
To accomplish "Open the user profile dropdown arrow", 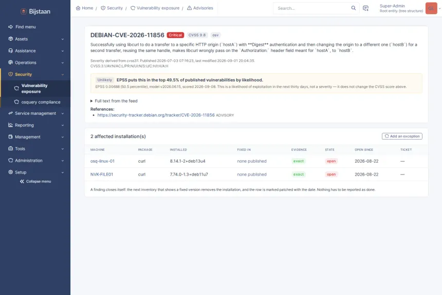I will coord(439,8).
